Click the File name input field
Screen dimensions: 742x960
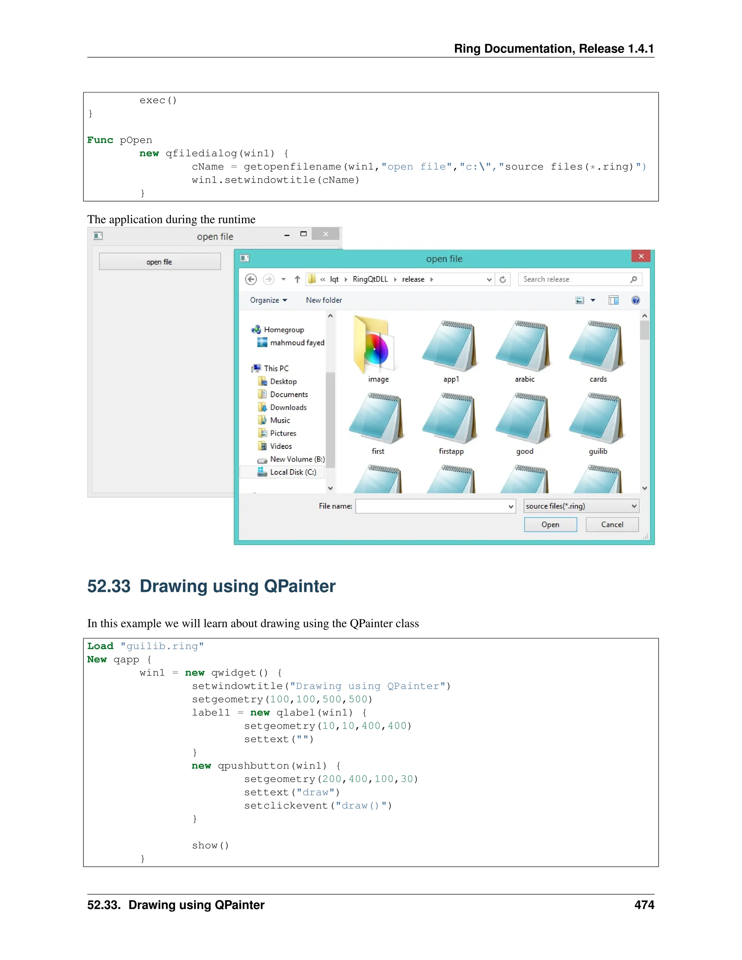[x=432, y=506]
